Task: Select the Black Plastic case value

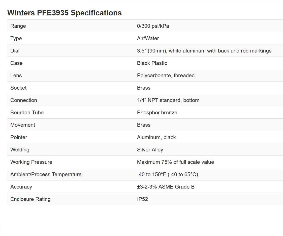Action: coord(152,63)
